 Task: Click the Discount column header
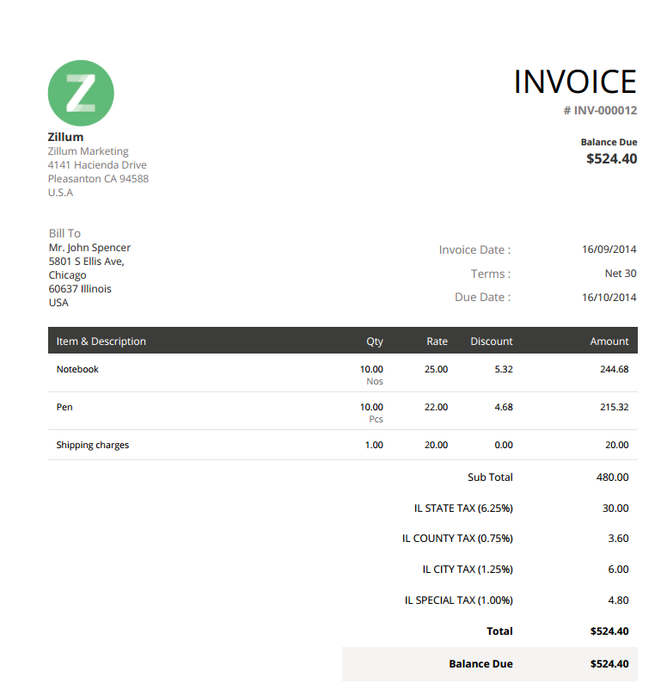click(491, 341)
